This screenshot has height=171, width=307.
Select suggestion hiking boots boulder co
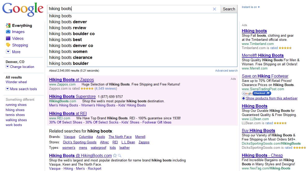pos(142,34)
